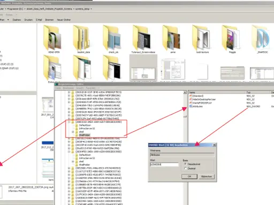Select the HideOnDesktopPerUser value icon
Image resolution: width=274 pixels, height=205 pixels.
tap(191, 99)
